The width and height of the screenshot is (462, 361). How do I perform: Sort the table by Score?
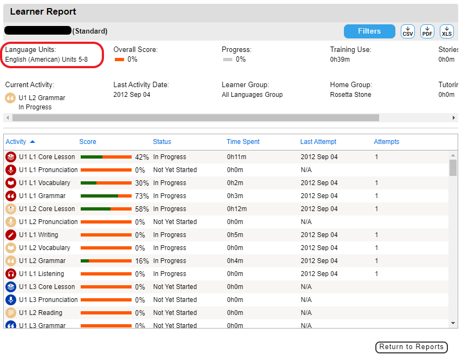[x=87, y=141]
